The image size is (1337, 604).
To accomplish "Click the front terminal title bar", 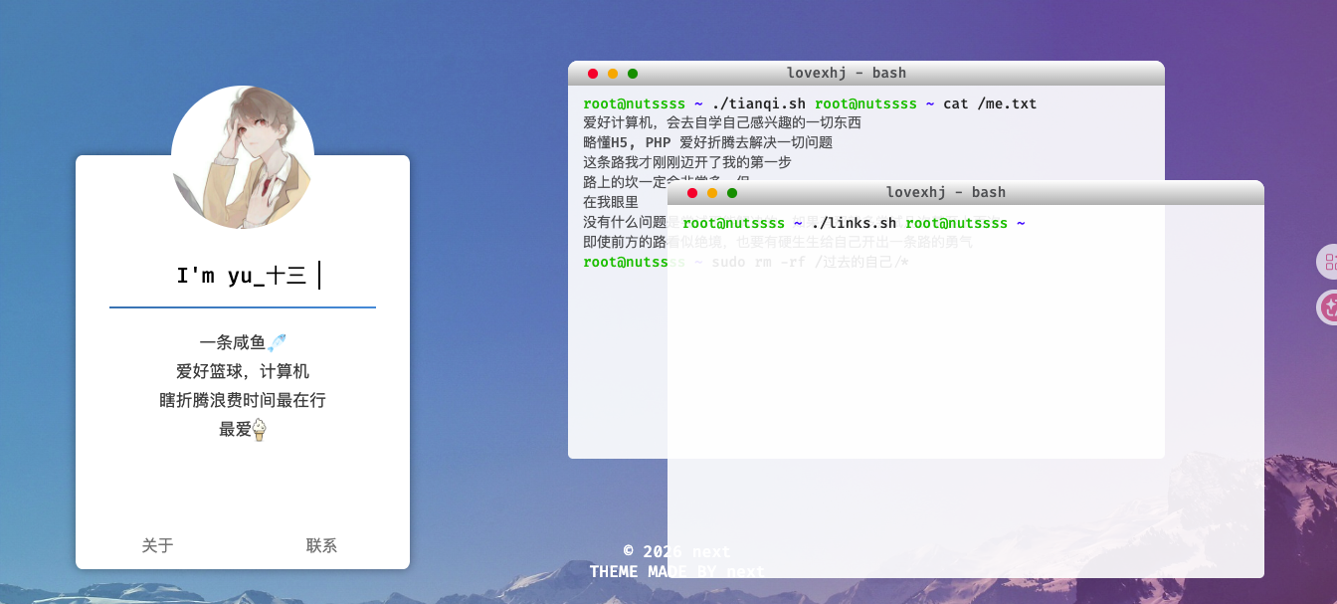I will click(945, 192).
